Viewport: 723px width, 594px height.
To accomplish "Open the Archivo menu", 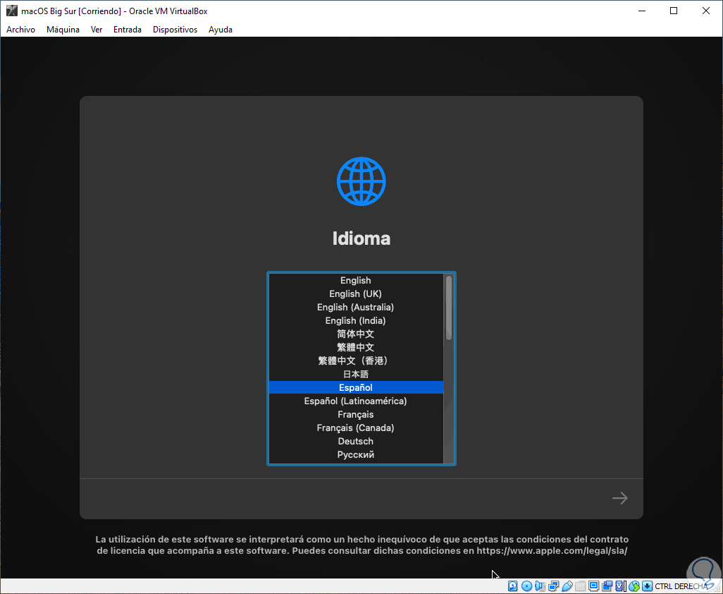I will click(x=20, y=30).
